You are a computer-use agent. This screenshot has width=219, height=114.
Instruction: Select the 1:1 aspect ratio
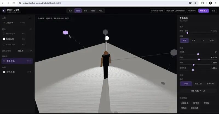click(x=203, y=41)
